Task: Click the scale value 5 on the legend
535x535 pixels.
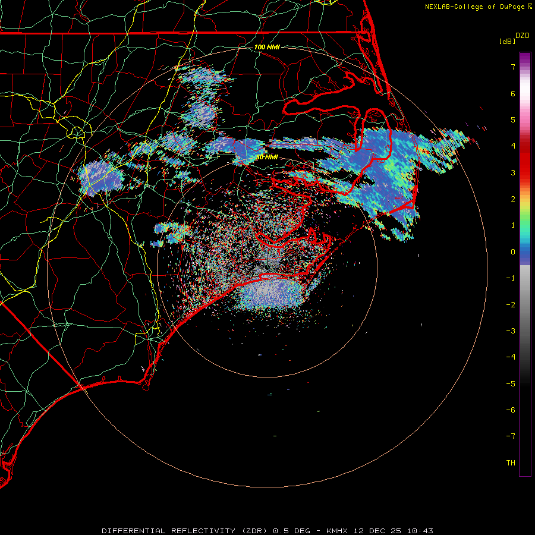Action: 513,119
